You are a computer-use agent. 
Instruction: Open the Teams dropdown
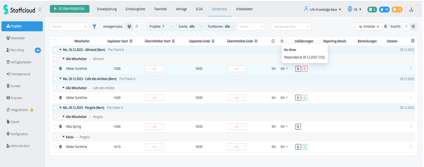pyautogui.click(x=251, y=26)
